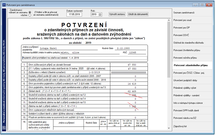Increase the year with the up arrow
This screenshot has height=135, width=215.
(x=100, y=14)
